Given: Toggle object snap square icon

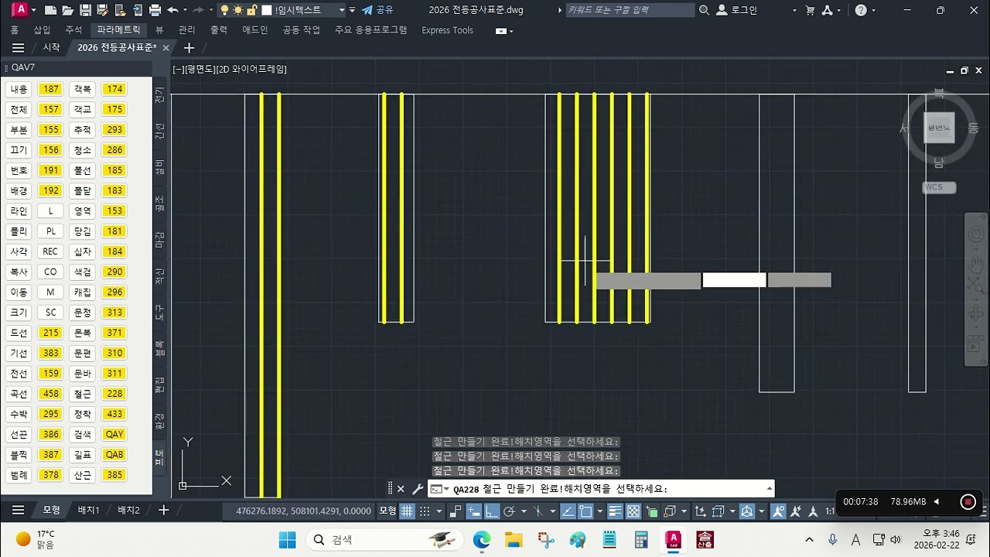Looking at the screenshot, I should pyautogui.click(x=585, y=511).
